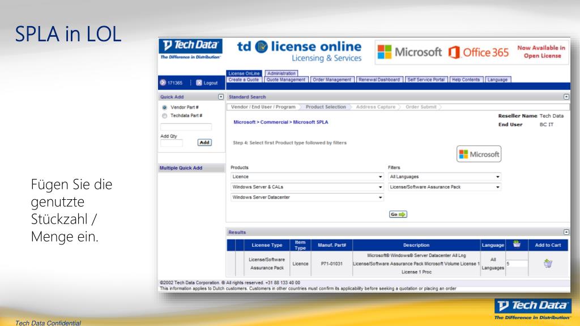Open Quote Management menu item
This screenshot has height=326, width=580.
286,79
